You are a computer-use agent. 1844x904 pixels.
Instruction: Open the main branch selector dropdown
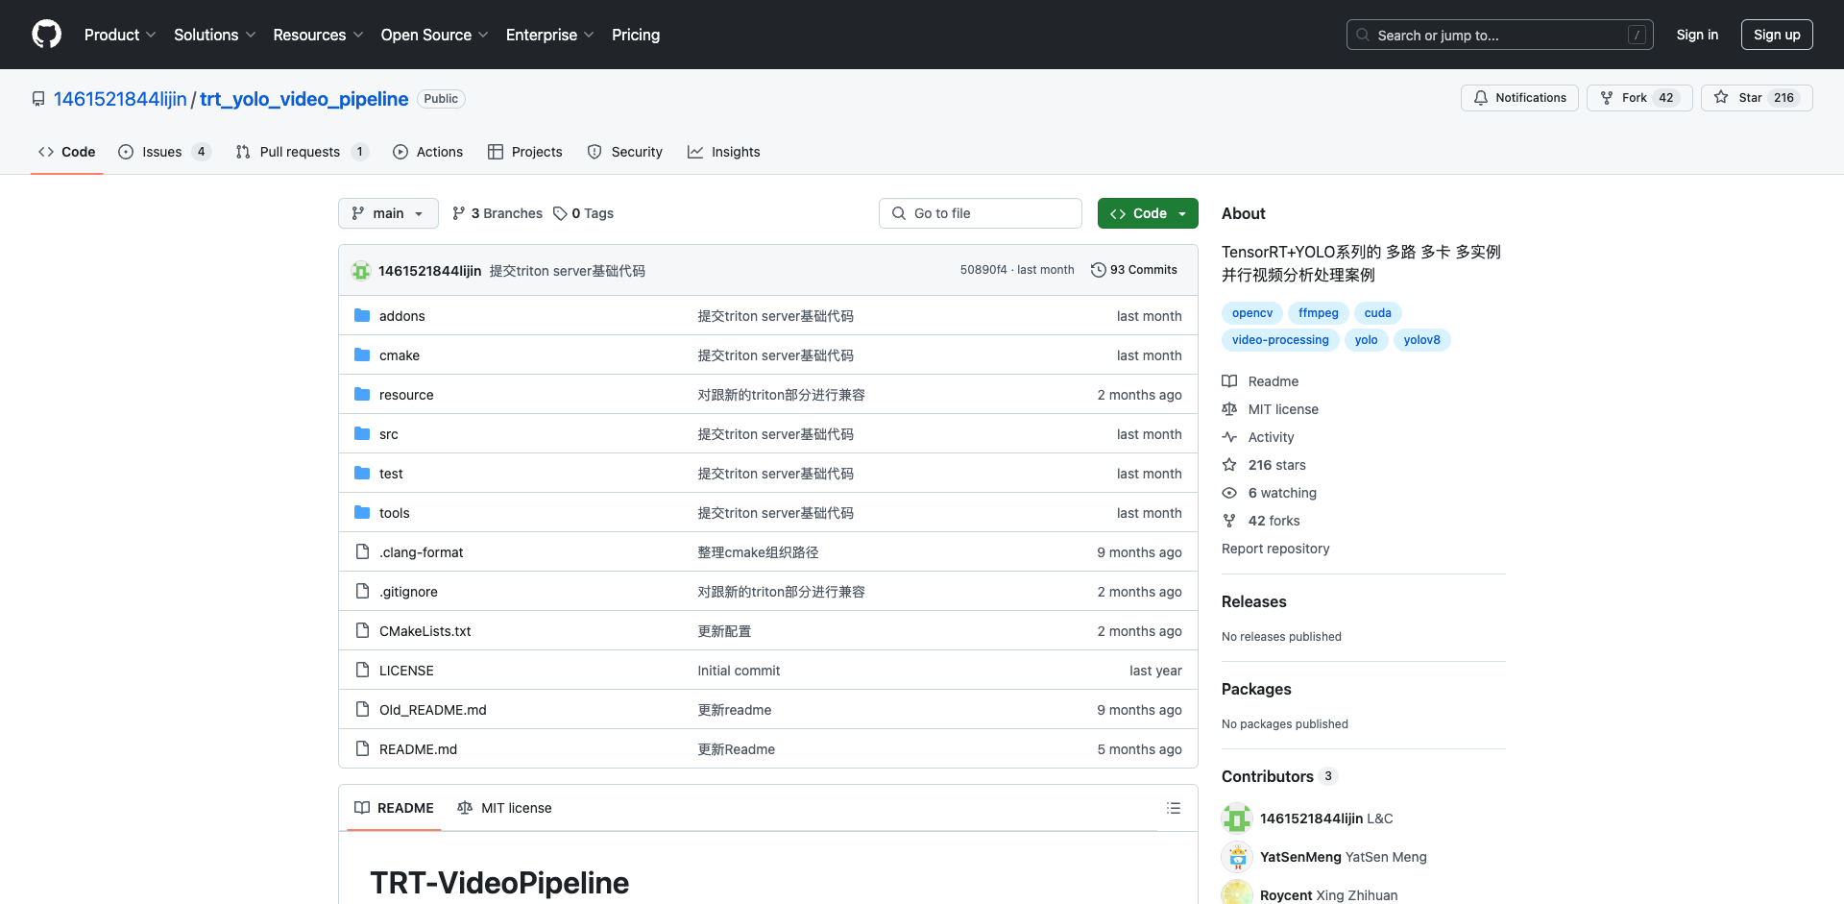[388, 213]
